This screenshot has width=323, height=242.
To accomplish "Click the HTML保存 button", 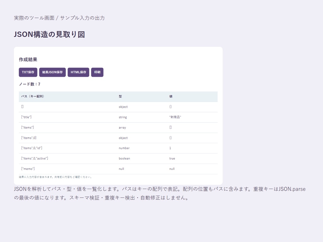I will pos(78,72).
